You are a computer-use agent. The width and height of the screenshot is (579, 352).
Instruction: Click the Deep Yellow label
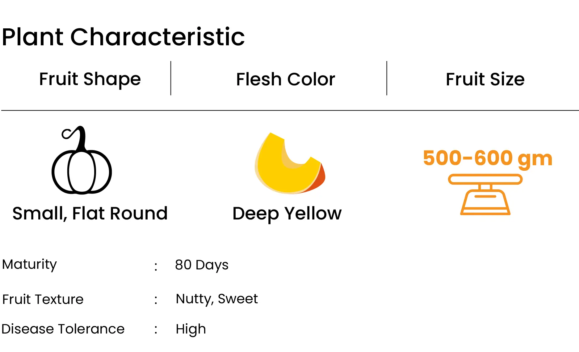[x=287, y=214]
